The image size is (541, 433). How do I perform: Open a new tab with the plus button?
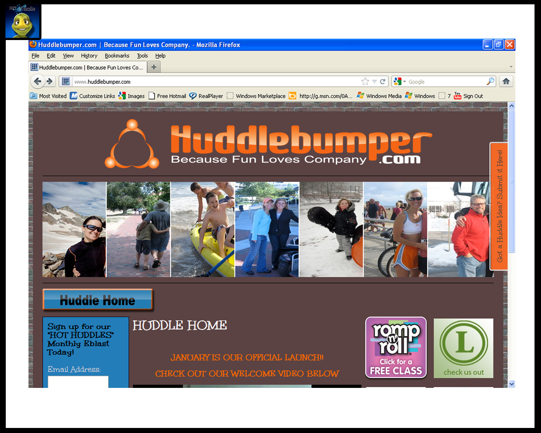pos(154,67)
